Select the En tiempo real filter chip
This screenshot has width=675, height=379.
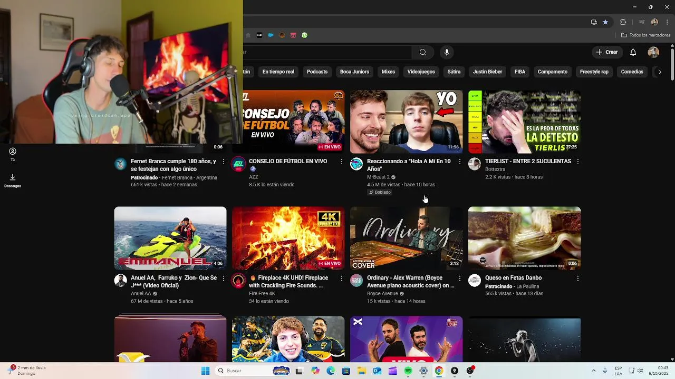[278, 72]
